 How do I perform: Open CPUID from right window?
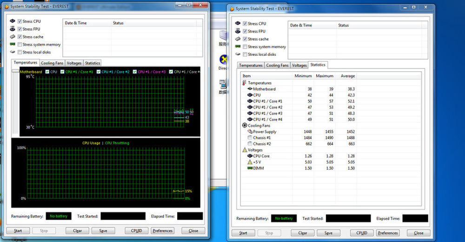pyautogui.click(x=362, y=233)
